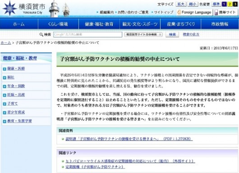Open the 子育て sidebar link
Viewport: 239px width, 173px height.
[x=13, y=104]
